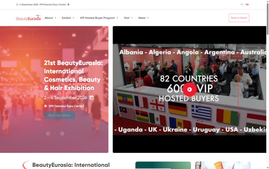The image size is (269, 169).
Task: Click the Book Your Stand button
Action: coord(59,115)
